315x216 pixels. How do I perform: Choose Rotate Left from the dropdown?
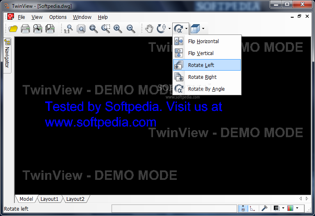click(207, 65)
